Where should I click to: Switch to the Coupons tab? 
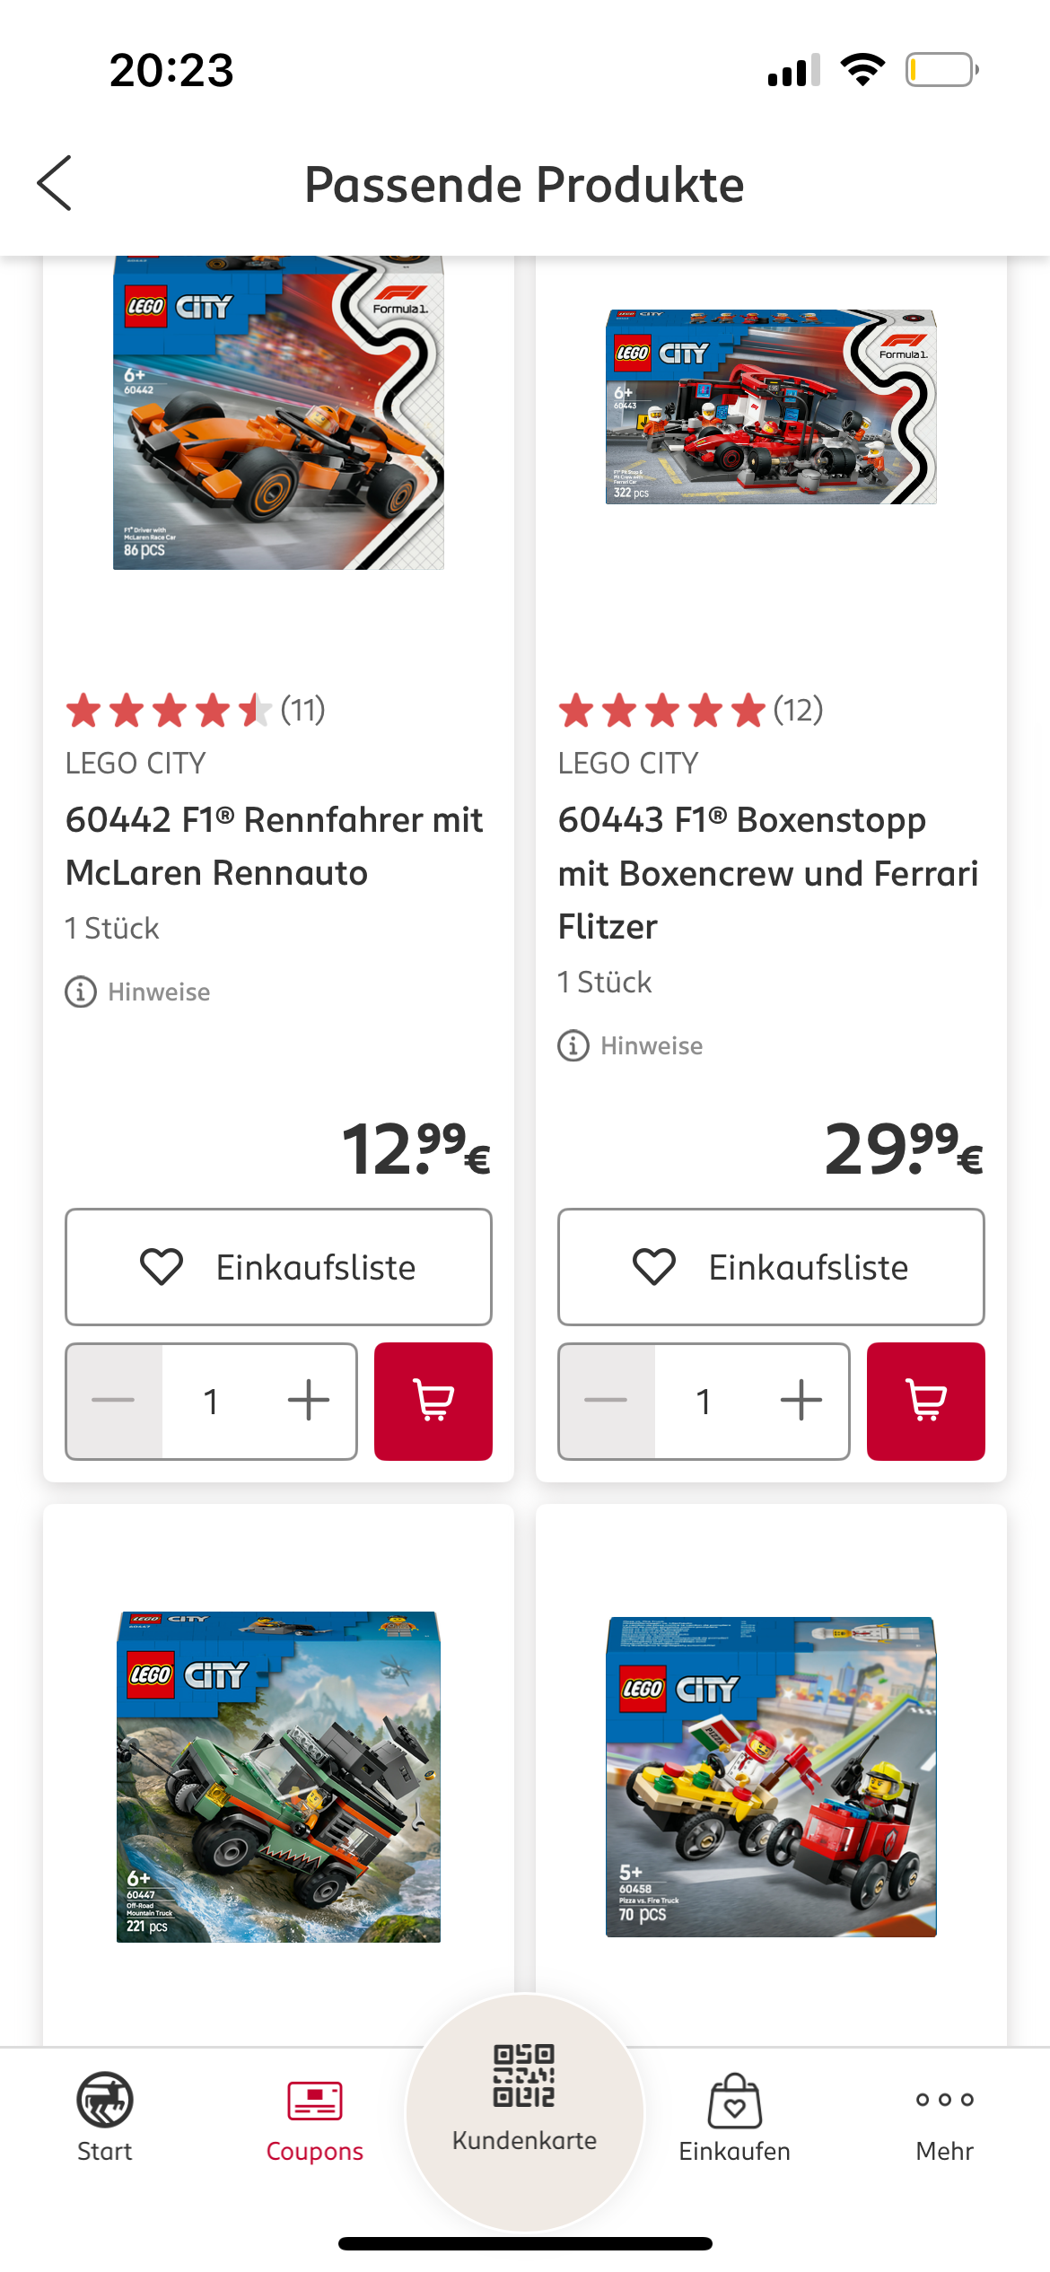(315, 2116)
